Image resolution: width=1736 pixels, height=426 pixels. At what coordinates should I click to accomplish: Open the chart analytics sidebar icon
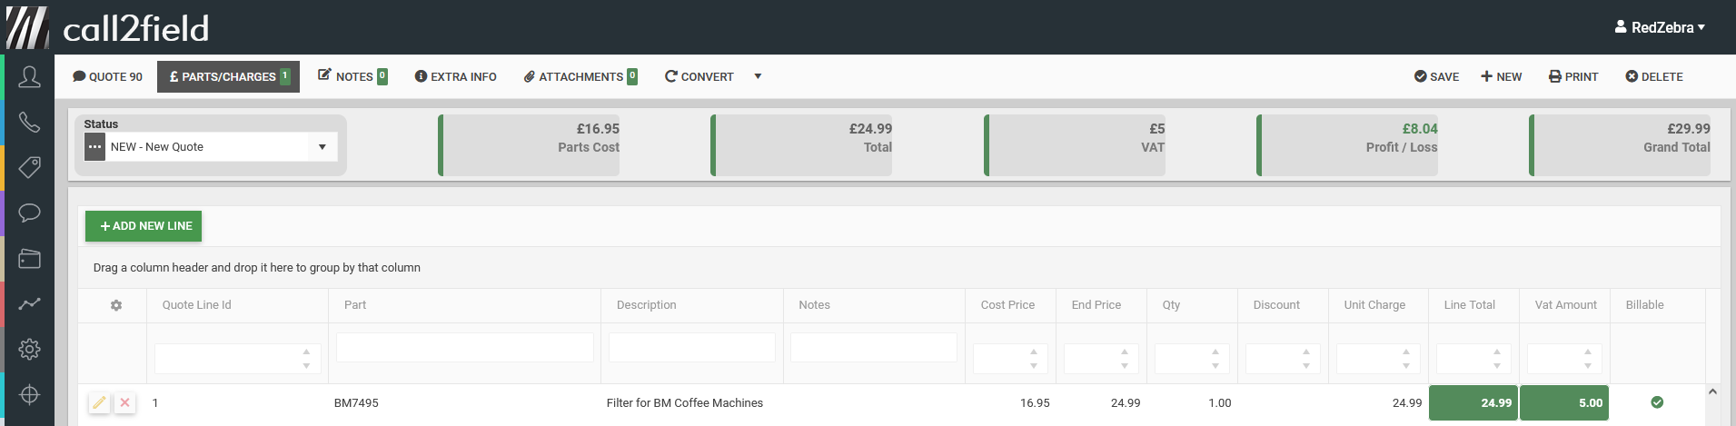pos(29,304)
